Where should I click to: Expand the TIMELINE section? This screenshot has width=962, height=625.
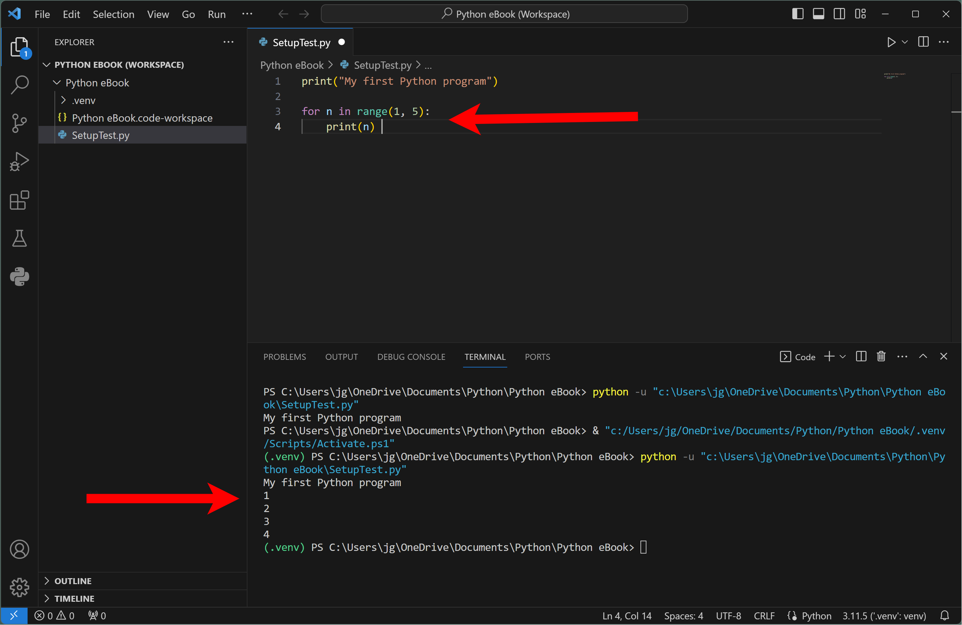[142, 599]
